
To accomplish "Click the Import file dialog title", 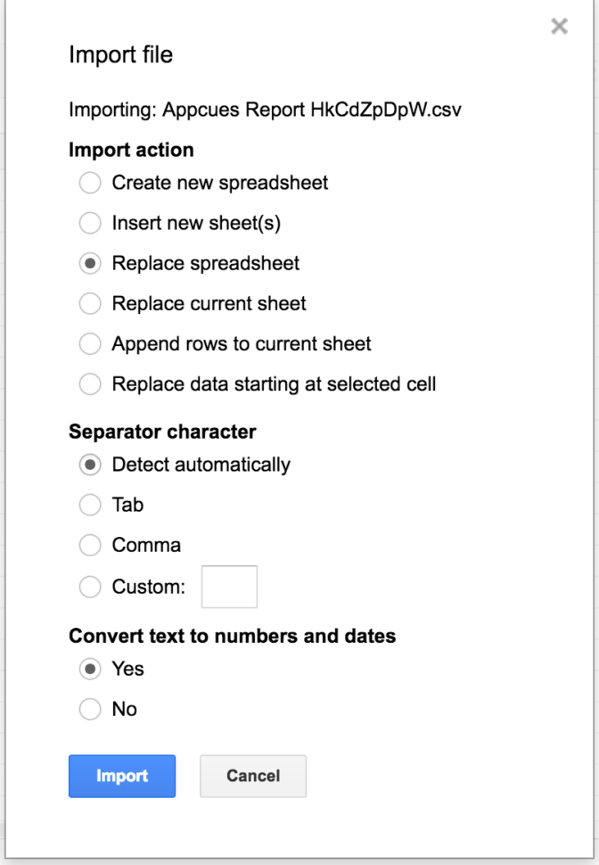I will coord(120,55).
